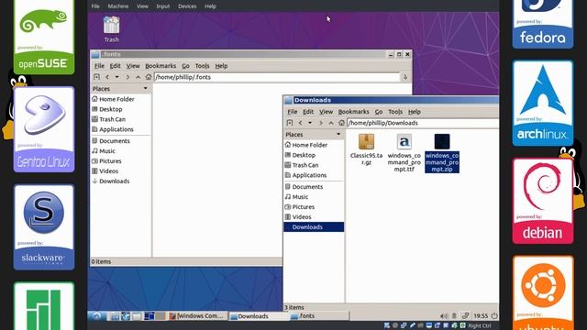Open the Help menu in the .fonts window

[221, 66]
